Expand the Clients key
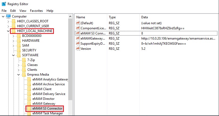 click(x=19, y=70)
